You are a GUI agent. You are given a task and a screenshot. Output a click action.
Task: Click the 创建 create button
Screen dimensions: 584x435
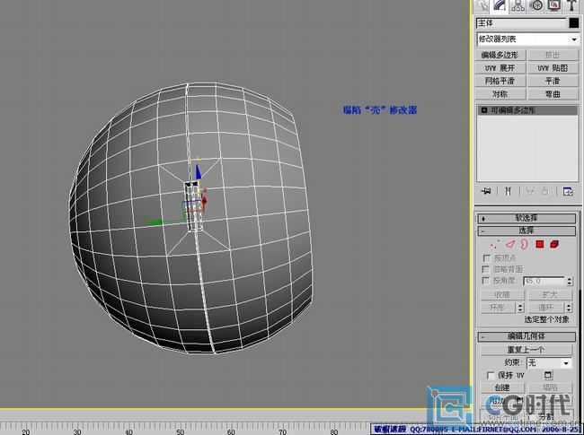[502, 387]
